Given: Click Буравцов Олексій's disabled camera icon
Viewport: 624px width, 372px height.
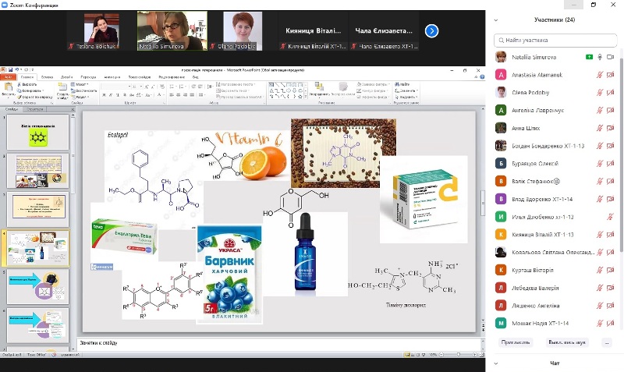Looking at the screenshot, I should pyautogui.click(x=610, y=163).
